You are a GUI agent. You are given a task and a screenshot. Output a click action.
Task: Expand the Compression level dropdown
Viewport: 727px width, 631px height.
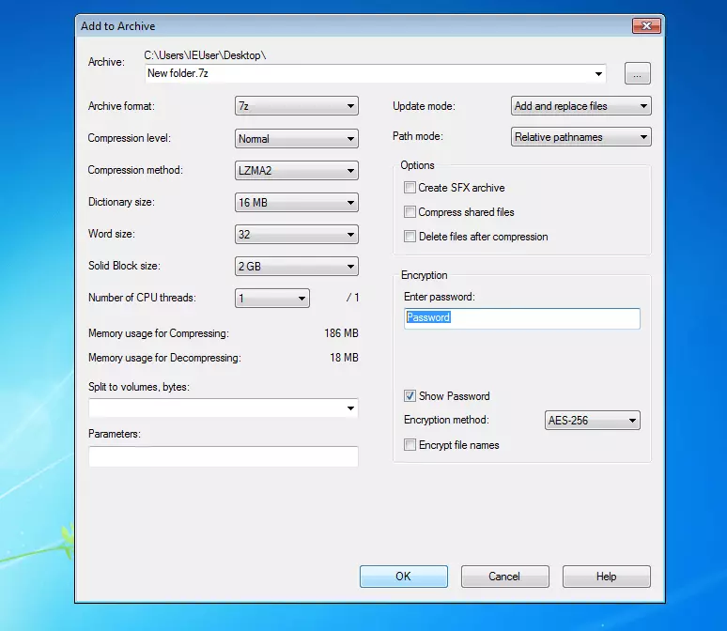pyautogui.click(x=296, y=139)
